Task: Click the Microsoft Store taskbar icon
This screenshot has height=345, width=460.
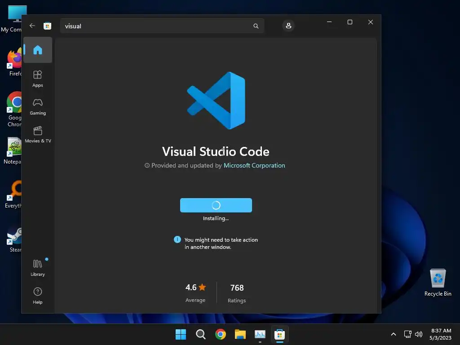Action: pyautogui.click(x=279, y=334)
